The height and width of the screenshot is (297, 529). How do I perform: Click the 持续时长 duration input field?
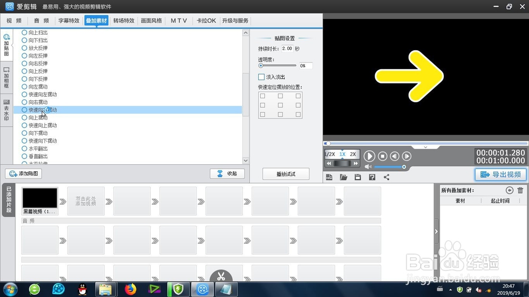(x=287, y=49)
